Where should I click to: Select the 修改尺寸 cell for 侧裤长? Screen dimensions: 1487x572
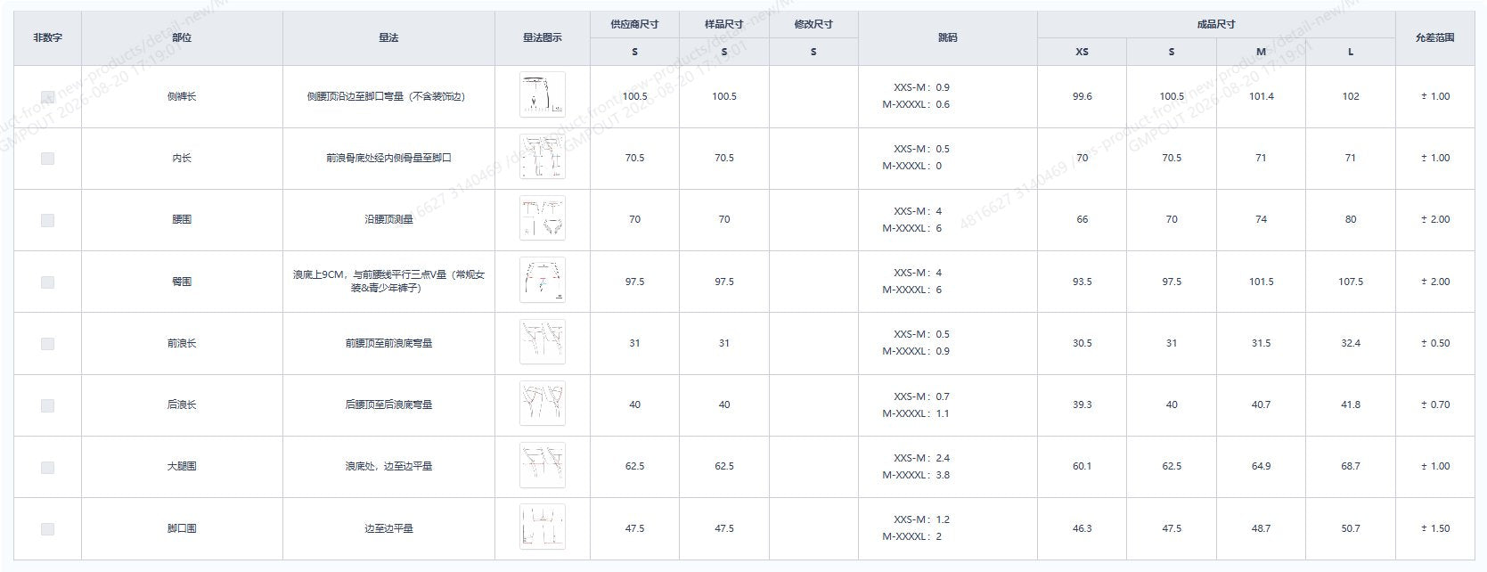click(x=813, y=96)
